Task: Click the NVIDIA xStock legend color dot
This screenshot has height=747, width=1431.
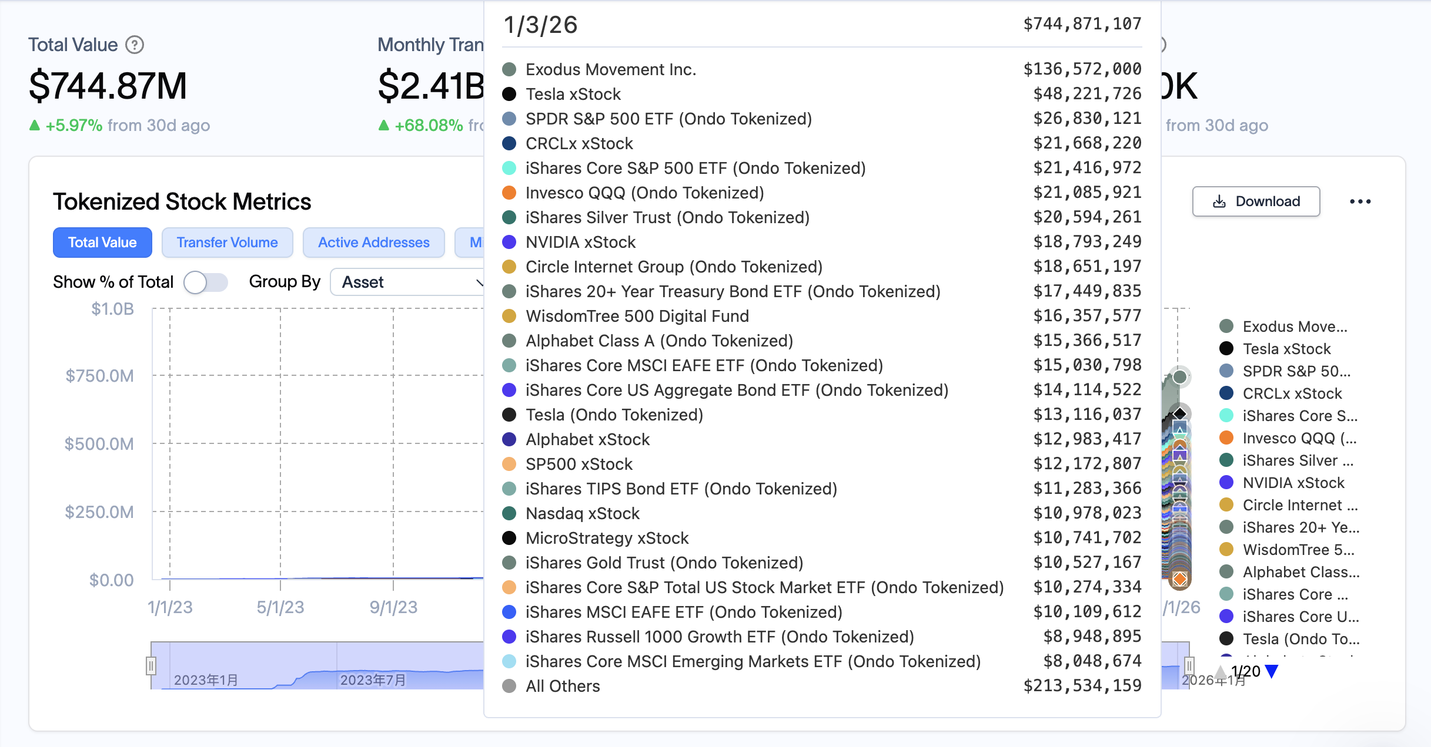Action: (1226, 483)
